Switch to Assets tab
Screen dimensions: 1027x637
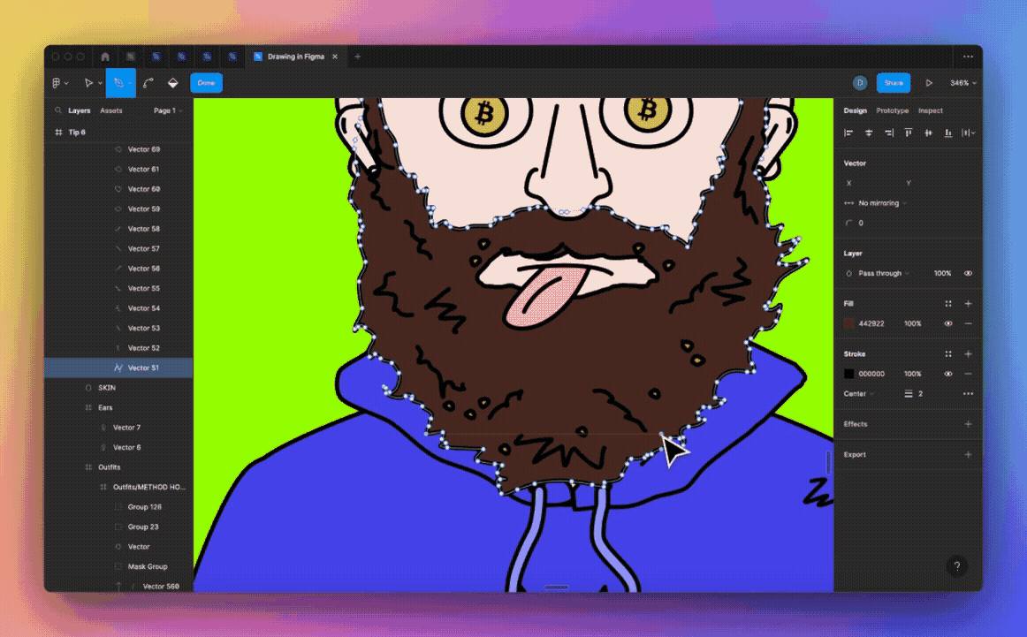point(111,110)
